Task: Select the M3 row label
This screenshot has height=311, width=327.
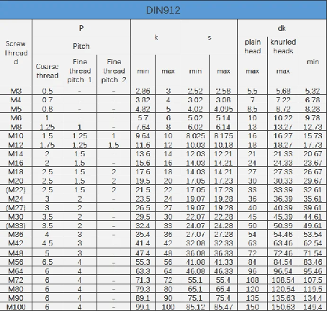Action: coord(16,91)
